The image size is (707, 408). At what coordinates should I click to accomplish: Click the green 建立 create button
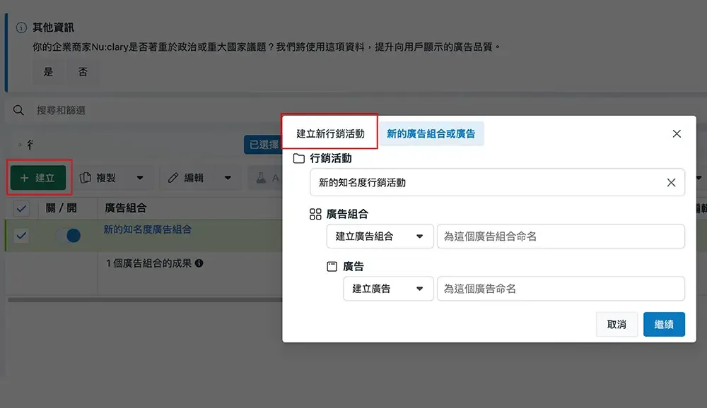38,177
